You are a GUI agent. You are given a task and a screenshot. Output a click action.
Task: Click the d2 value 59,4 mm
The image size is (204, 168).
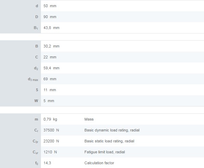pyautogui.click(x=52, y=68)
